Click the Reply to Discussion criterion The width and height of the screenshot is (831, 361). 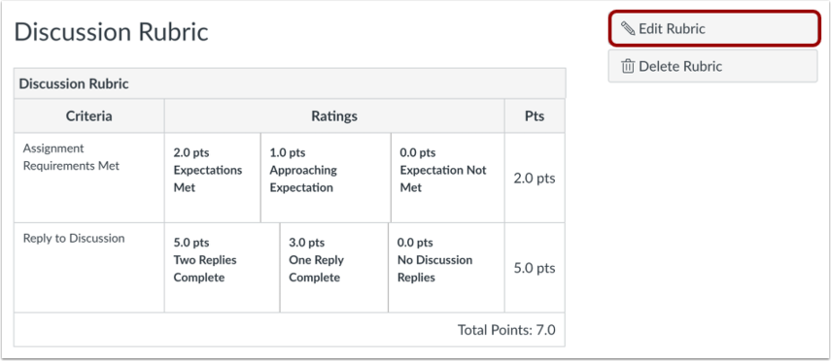[74, 238]
